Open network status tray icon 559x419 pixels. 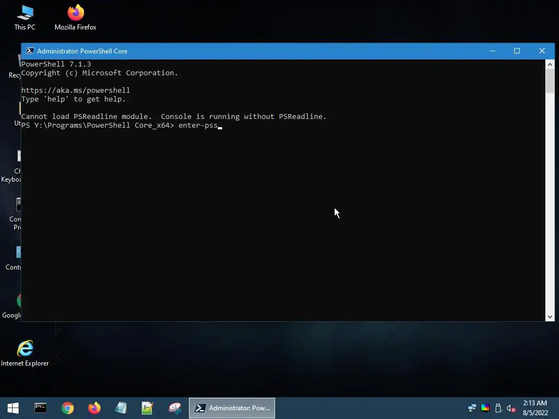[x=472, y=408]
